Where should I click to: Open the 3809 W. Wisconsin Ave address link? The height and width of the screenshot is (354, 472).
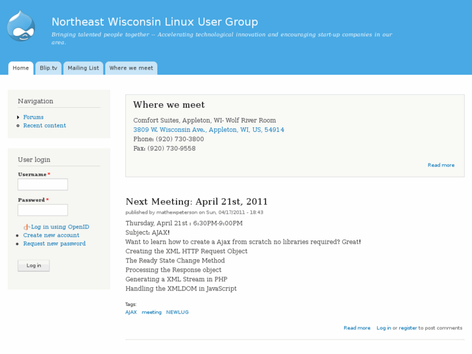point(208,130)
